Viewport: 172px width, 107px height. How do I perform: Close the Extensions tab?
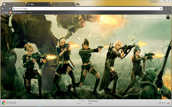(24, 4)
